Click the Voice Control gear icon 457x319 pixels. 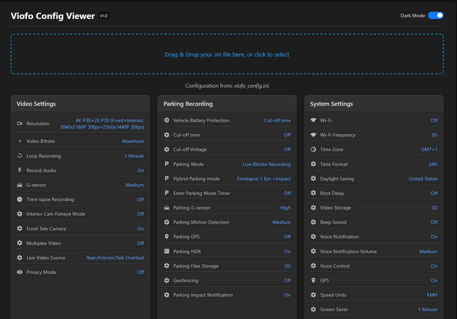click(313, 266)
